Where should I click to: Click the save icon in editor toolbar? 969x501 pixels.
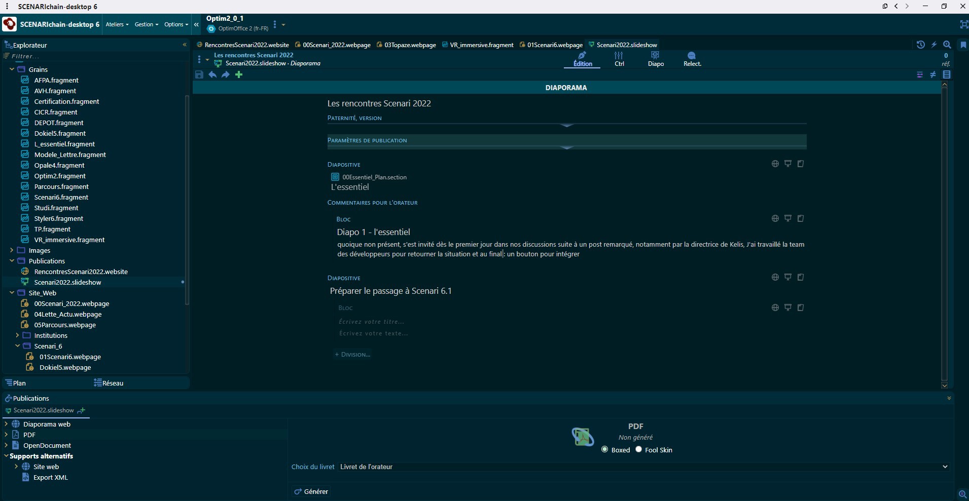(199, 75)
